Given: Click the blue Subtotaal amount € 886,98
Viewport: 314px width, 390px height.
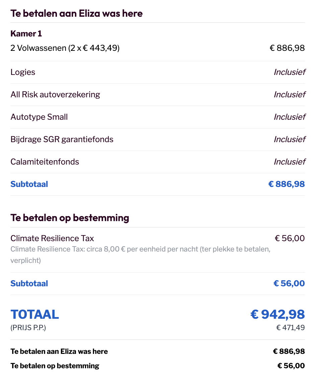Looking at the screenshot, I should click(x=287, y=184).
